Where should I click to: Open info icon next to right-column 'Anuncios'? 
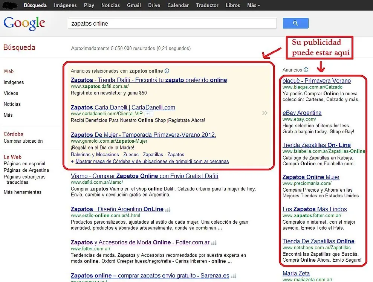point(306,70)
